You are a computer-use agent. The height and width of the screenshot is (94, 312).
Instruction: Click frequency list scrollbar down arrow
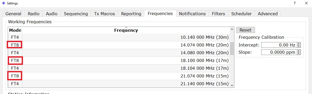(232, 85)
